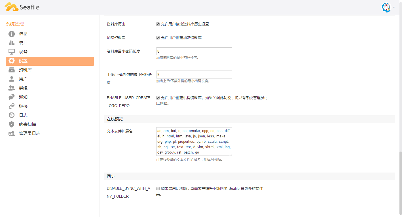
Task: Click the 资料库 library drawer icon
Action: 12,70
